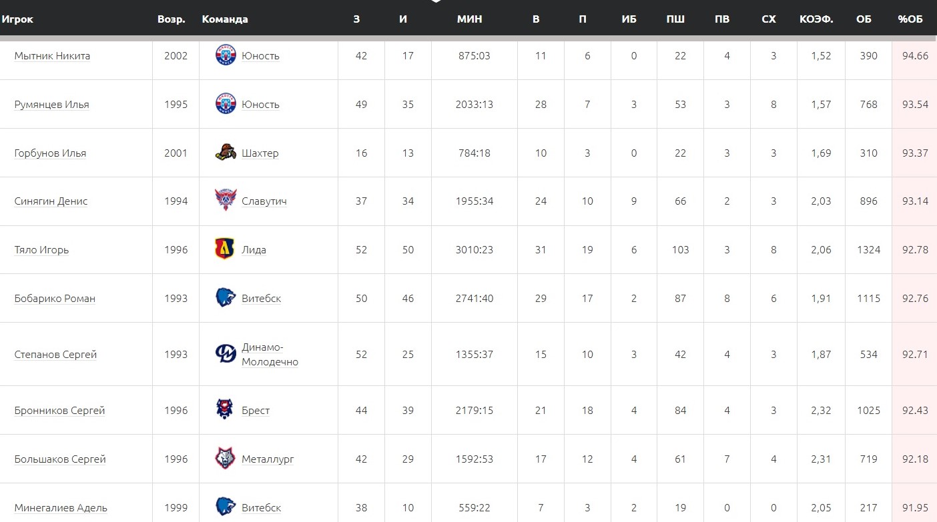Screen dimensions: 937x522
Task: Open Бронников Сергей player link
Action: [59, 411]
